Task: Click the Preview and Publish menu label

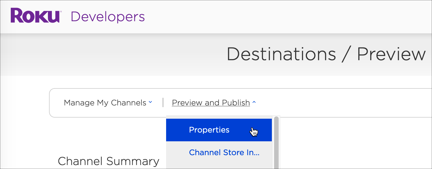Action: (x=211, y=103)
